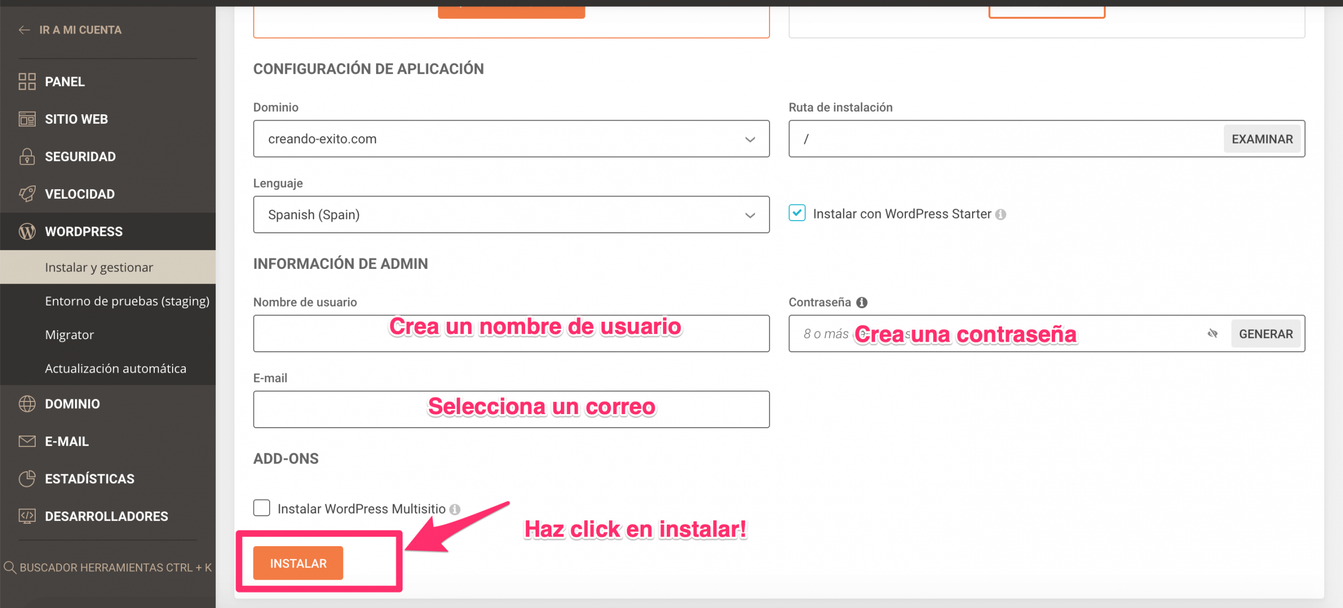Click the EXAMINAR button for install path

coord(1262,139)
